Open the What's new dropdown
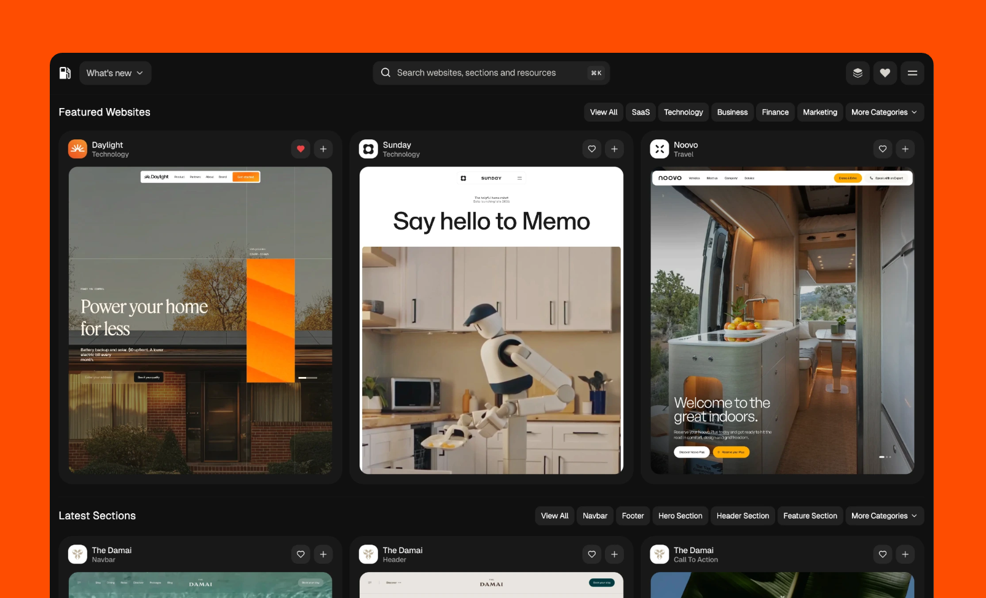986x598 pixels. click(x=116, y=73)
